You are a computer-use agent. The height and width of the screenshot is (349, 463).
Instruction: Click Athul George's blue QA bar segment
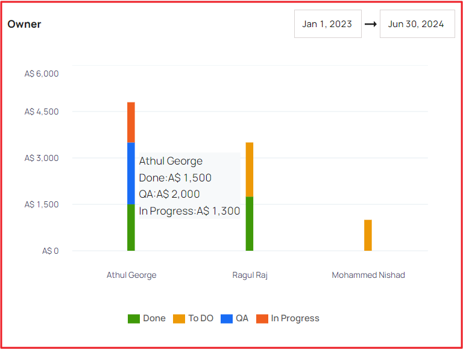(131, 174)
